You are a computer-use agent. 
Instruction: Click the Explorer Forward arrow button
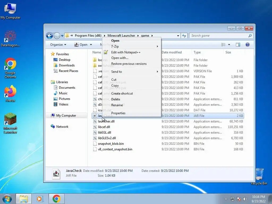[57, 36]
